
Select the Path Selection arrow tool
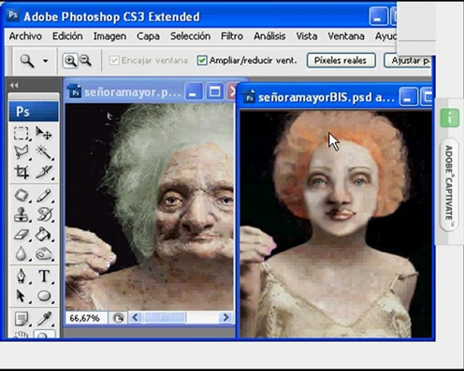coord(21,296)
